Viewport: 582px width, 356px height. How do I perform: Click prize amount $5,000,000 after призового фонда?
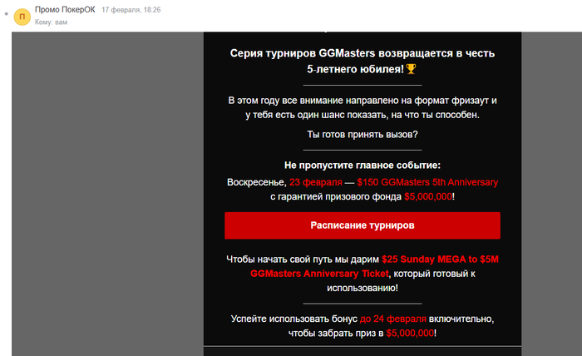tap(428, 196)
